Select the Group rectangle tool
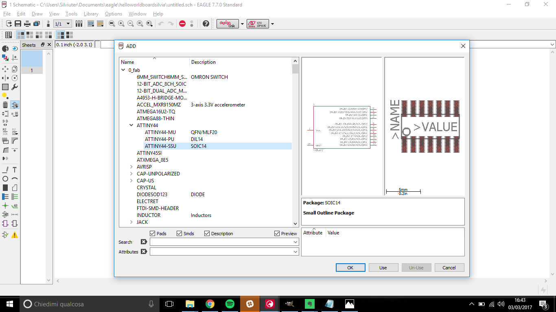 [x=5, y=87]
